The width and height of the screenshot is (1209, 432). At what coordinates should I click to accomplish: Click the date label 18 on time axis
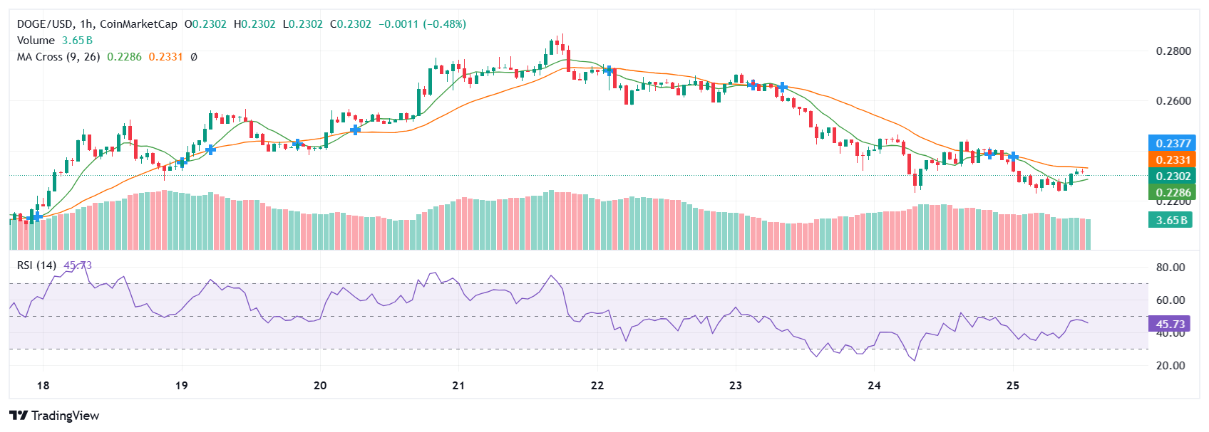pos(43,386)
